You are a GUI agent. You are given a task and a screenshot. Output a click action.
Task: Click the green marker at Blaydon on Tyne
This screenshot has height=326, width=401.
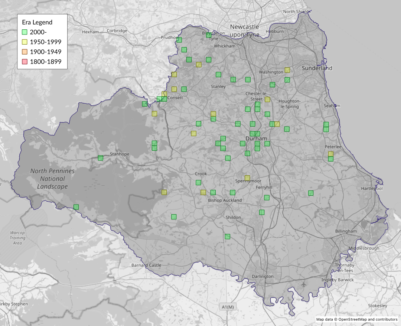pos(209,35)
